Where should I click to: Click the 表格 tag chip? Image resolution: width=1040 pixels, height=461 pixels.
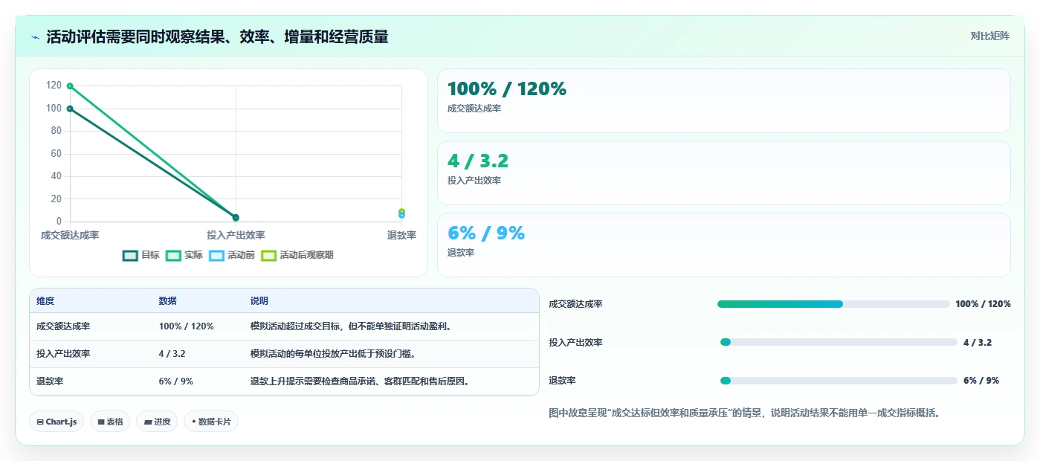(x=110, y=422)
